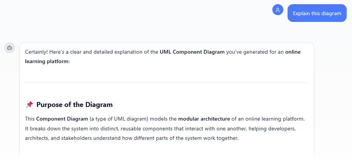Click the "Purpose of the Diagram" heading
The width and height of the screenshot is (352, 161).
point(74,105)
